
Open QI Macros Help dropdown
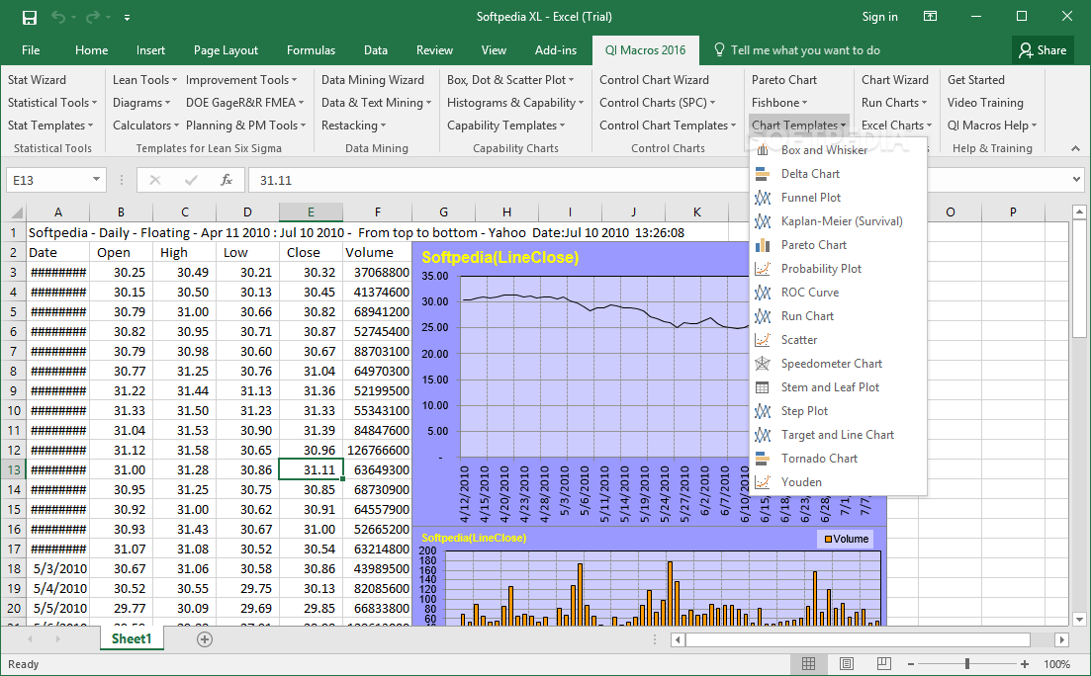(991, 126)
